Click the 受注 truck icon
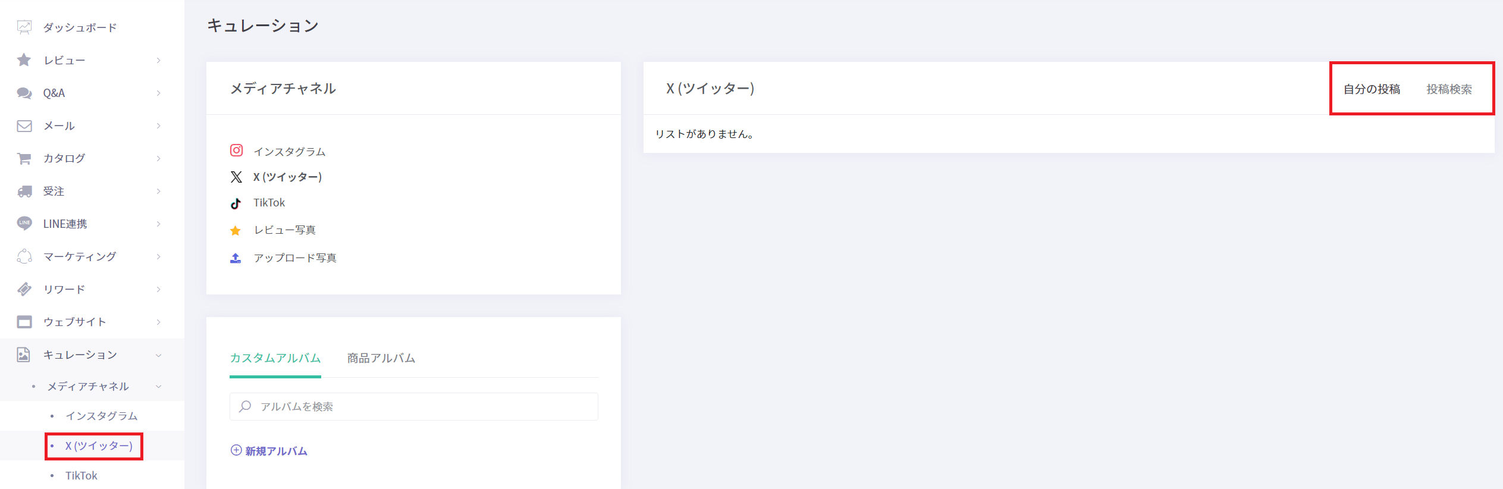This screenshot has height=489, width=1503. (24, 191)
